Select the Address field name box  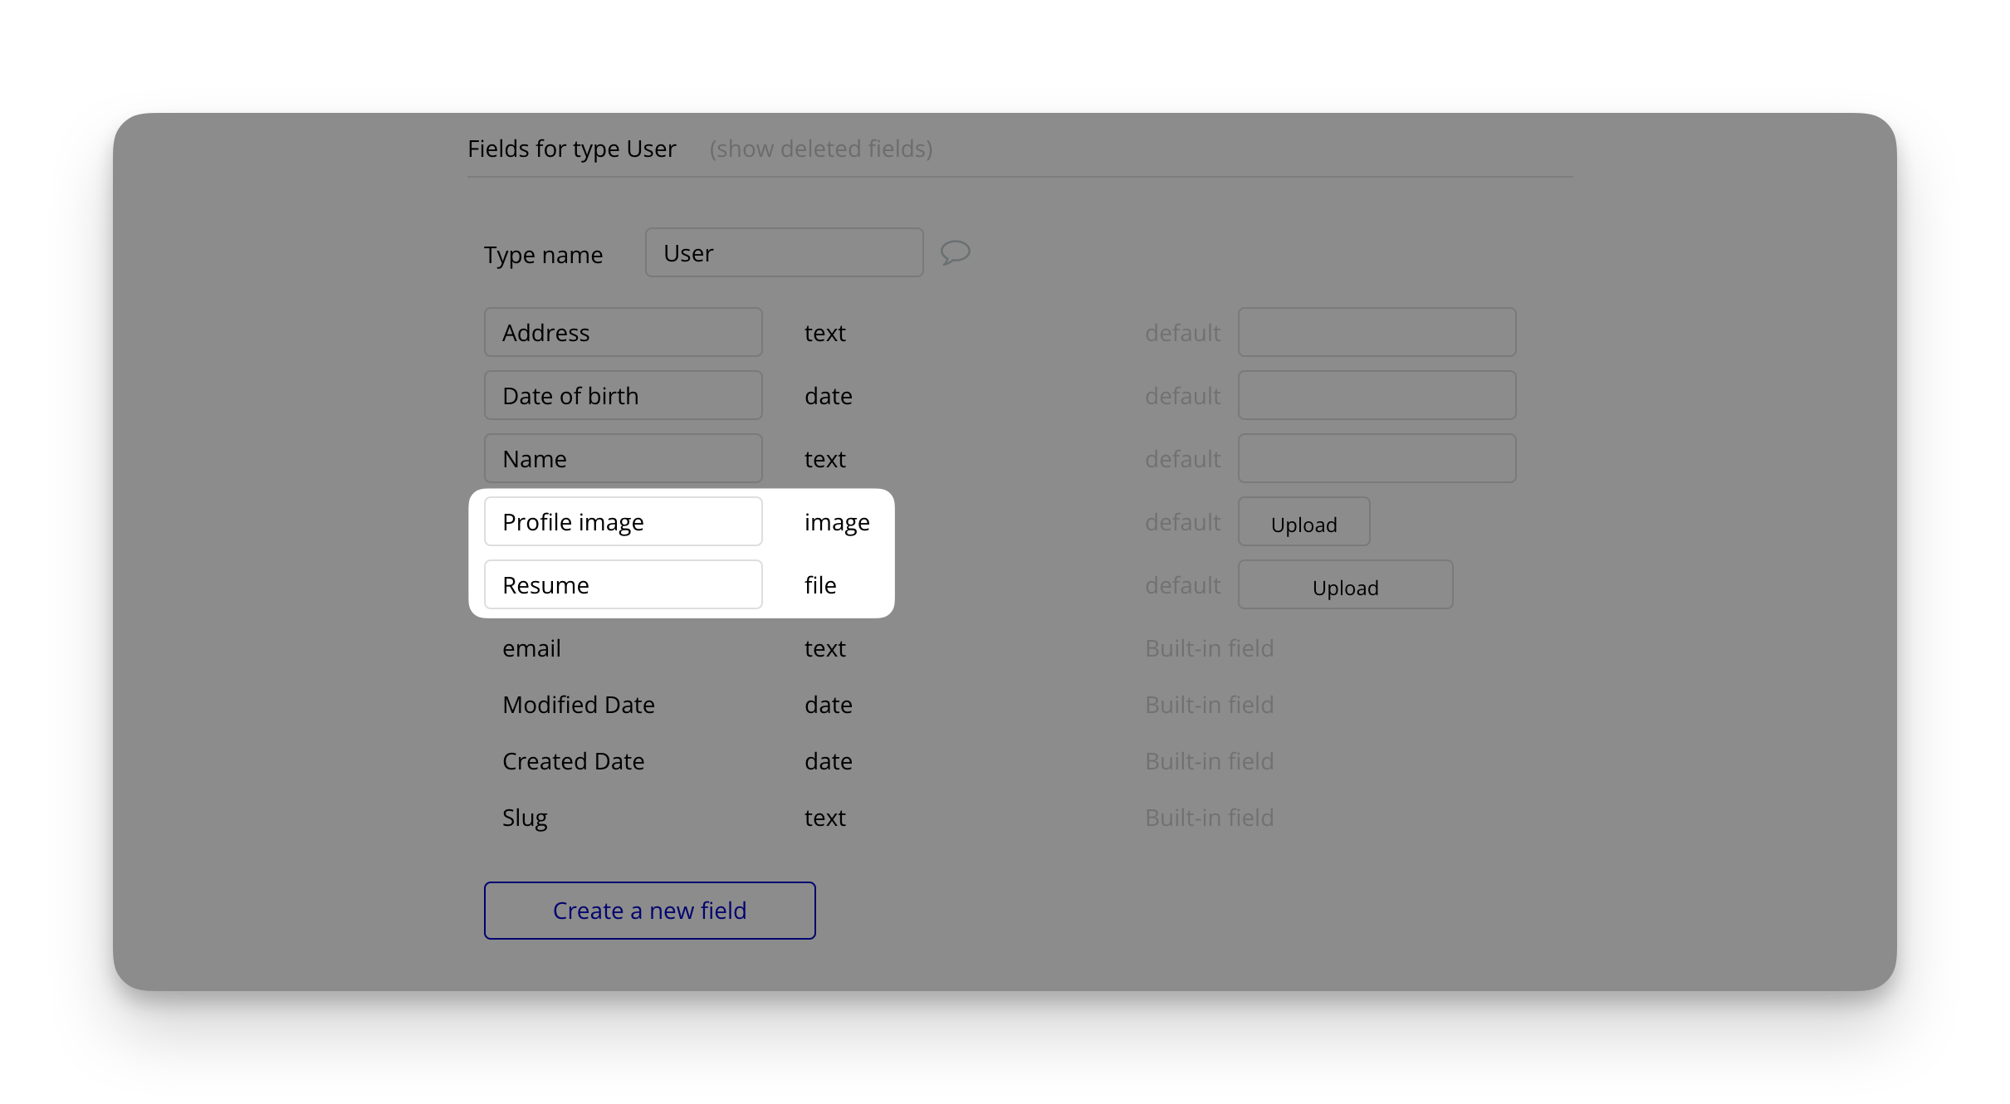tap(623, 333)
